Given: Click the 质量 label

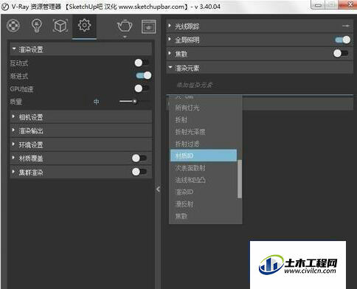Looking at the screenshot, I should (x=16, y=102).
